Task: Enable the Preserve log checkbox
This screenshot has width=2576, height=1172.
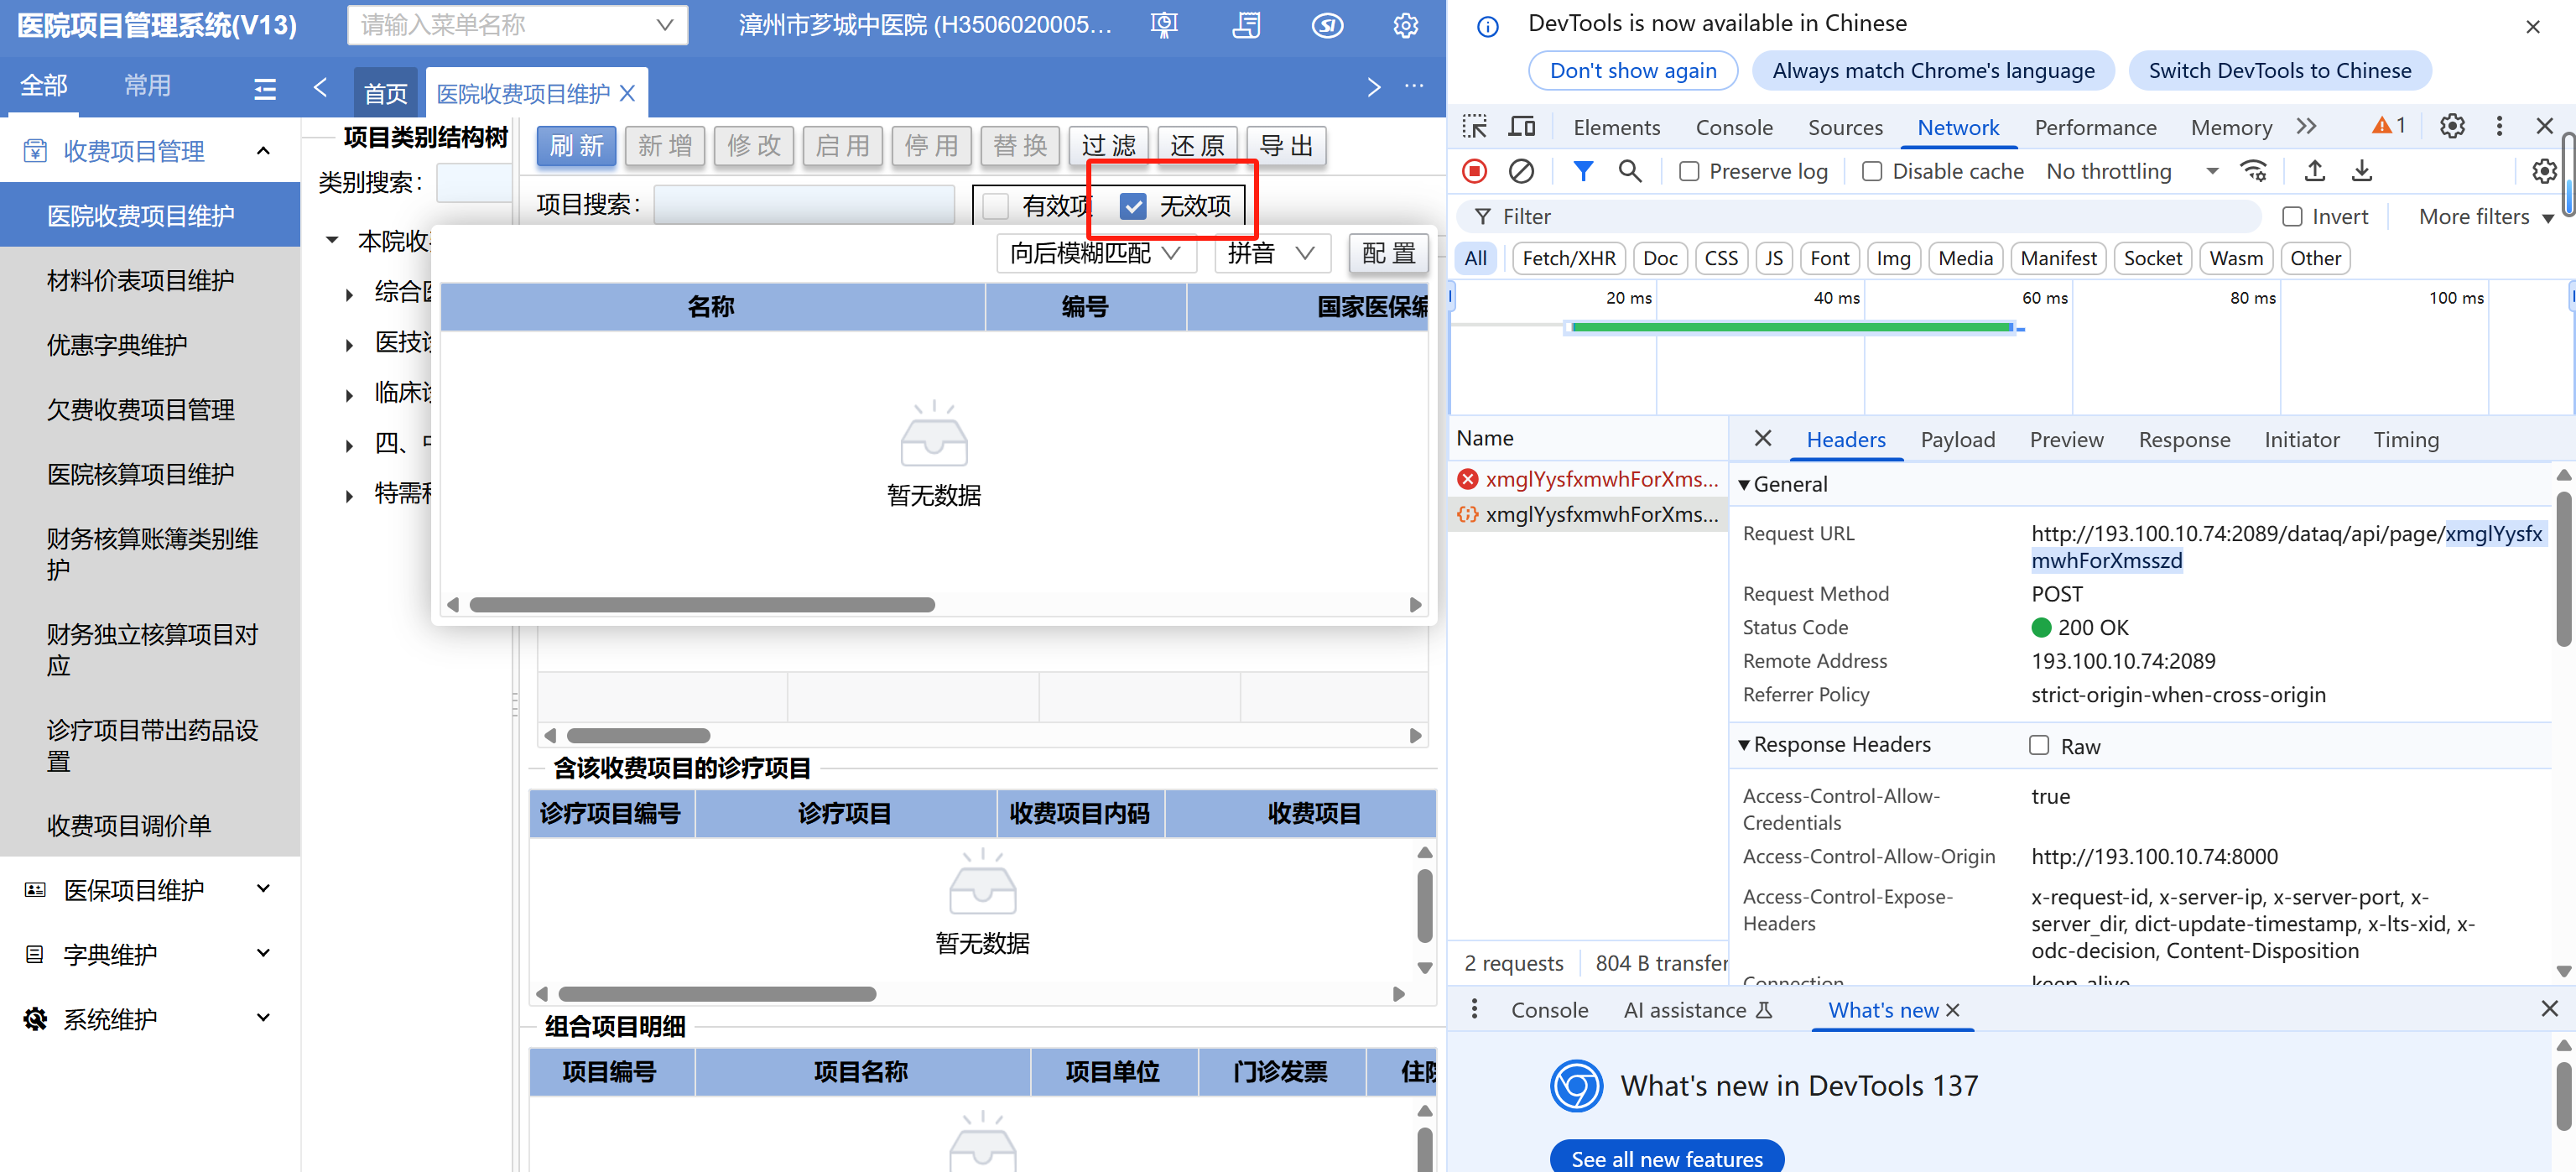Action: [x=1689, y=172]
